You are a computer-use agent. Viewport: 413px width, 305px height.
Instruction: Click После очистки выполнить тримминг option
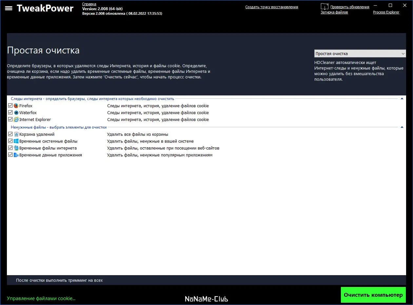click(x=59, y=280)
